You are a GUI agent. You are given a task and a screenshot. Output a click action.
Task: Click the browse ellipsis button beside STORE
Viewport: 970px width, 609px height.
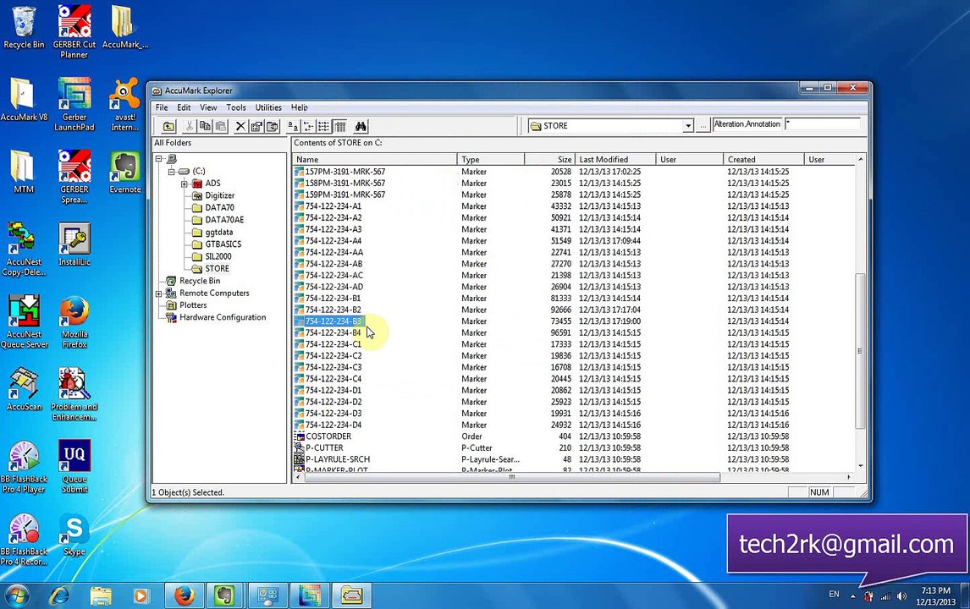point(703,126)
